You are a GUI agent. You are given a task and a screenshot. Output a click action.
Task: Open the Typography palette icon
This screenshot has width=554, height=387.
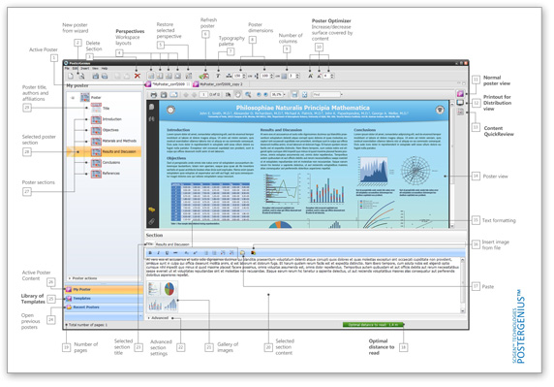pyautogui.click(x=218, y=76)
